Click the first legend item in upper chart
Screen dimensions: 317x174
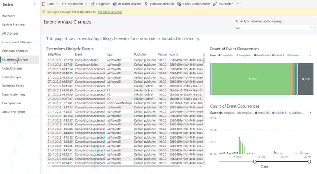point(226,55)
